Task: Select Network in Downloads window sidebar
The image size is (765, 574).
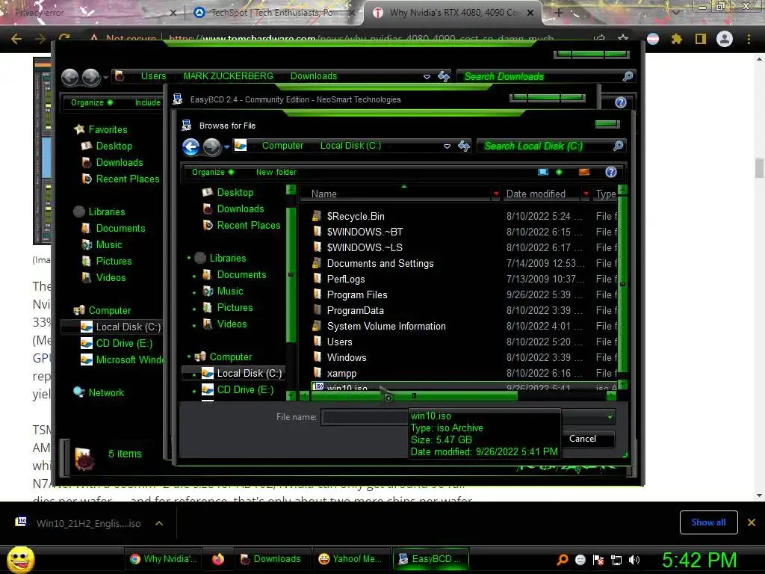Action: click(x=99, y=392)
